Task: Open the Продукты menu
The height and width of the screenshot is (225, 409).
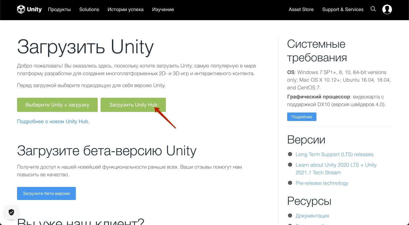Action: (x=59, y=9)
